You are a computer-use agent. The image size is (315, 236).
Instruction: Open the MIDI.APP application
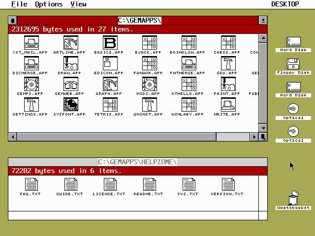(x=150, y=84)
